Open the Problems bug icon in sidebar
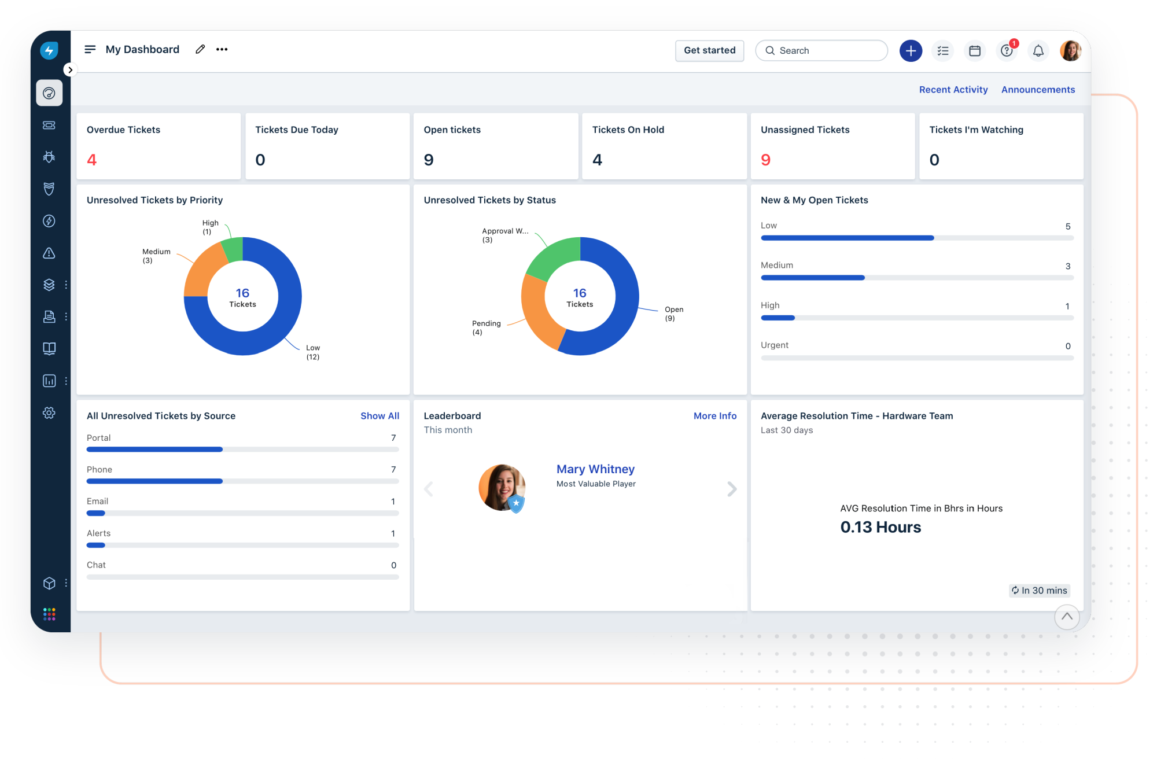 (49, 157)
